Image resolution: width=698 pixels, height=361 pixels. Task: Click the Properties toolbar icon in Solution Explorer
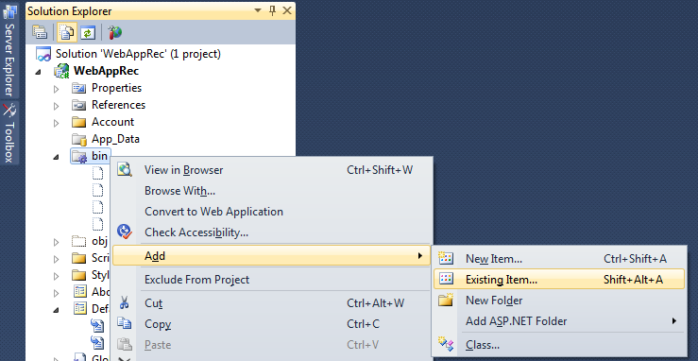coord(40,32)
